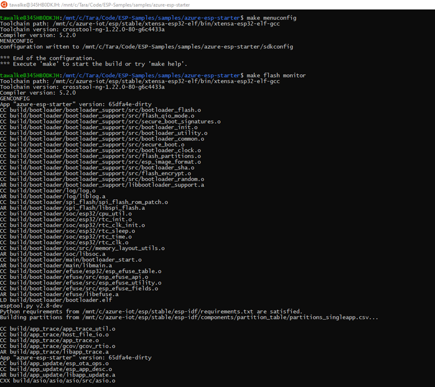Click the bootloader_flash.o build line
This screenshot has width=435, height=387.
(100, 110)
